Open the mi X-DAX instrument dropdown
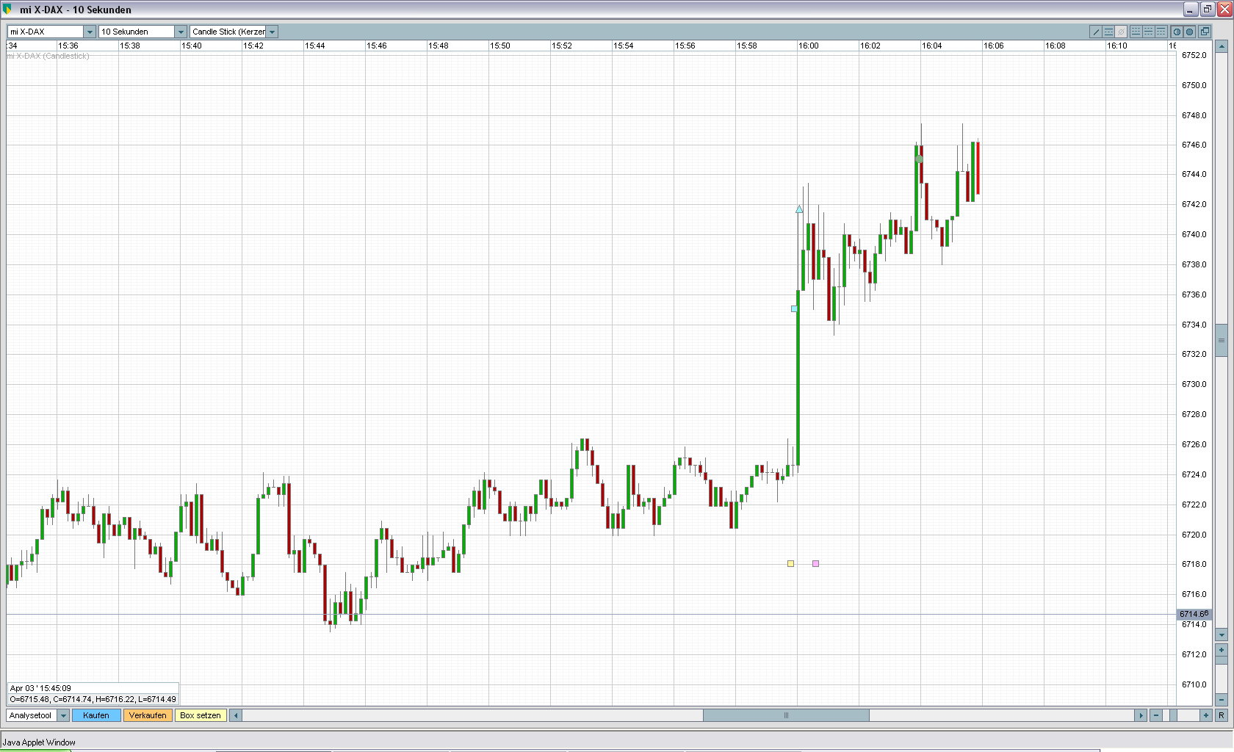Image resolution: width=1234 pixels, height=752 pixels. point(90,32)
